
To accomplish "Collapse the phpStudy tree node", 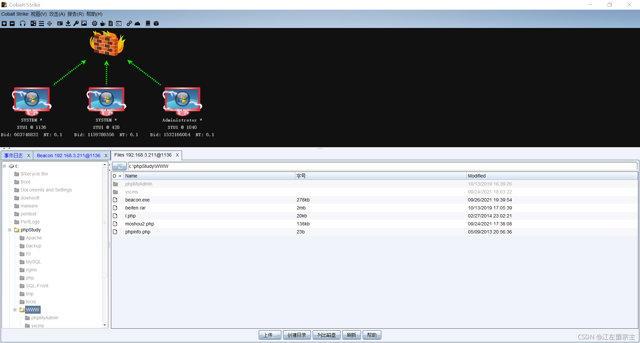I will (10, 230).
